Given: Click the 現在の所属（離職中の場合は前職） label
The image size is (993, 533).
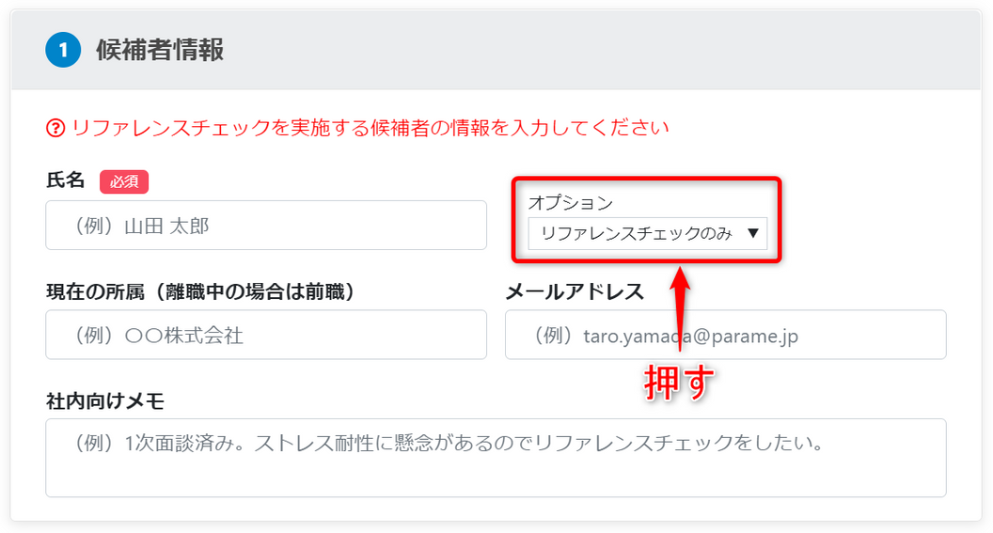Looking at the screenshot, I should (x=201, y=291).
